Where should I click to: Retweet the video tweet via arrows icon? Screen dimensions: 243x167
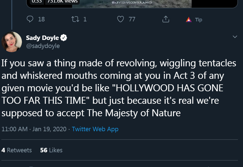[x=75, y=19]
